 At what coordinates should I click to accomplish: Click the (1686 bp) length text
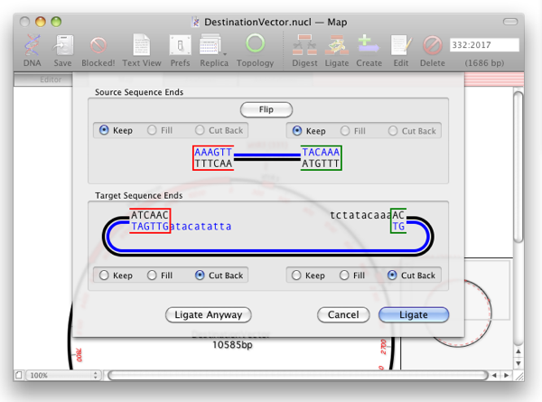tap(484, 63)
